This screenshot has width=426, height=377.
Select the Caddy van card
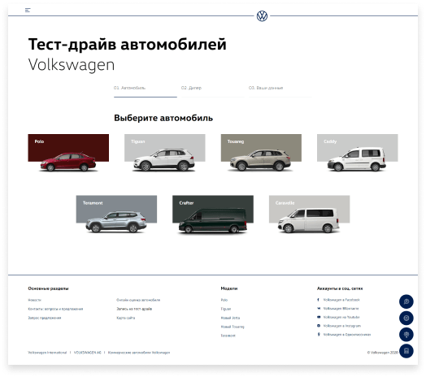coord(357,153)
